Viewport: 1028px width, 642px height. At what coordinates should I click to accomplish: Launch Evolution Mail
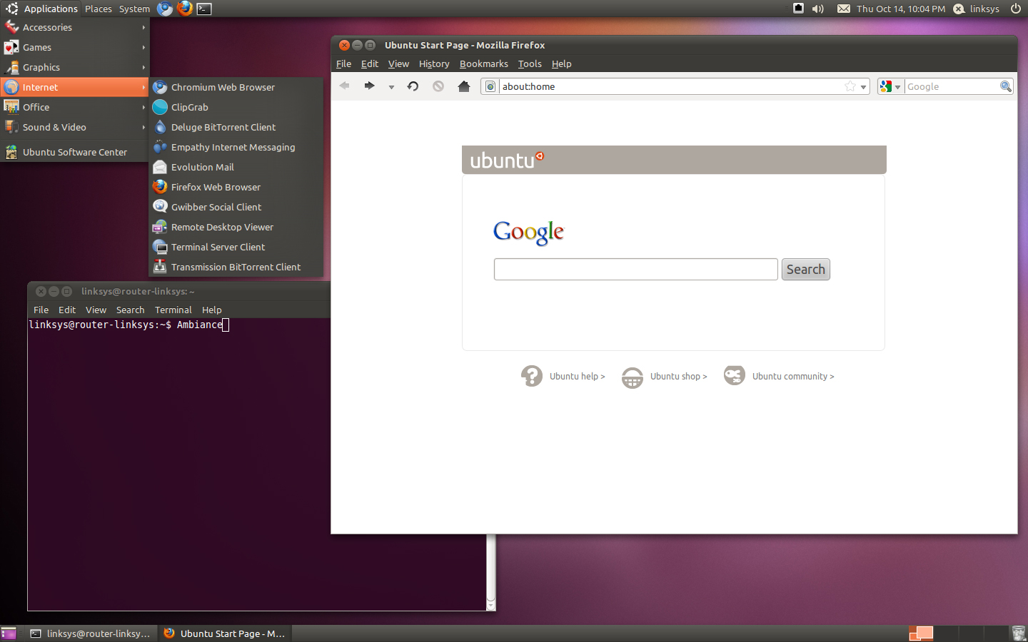point(236,167)
